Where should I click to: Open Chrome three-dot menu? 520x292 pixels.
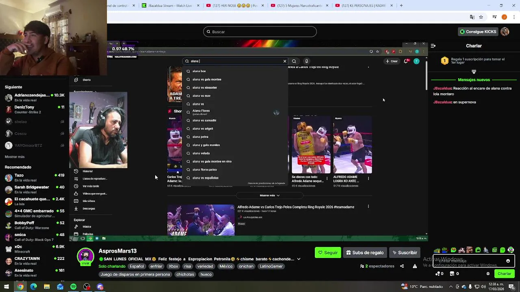[514, 17]
